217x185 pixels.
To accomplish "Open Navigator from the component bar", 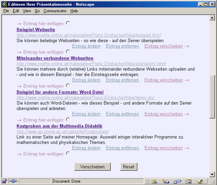I will tap(154, 181).
